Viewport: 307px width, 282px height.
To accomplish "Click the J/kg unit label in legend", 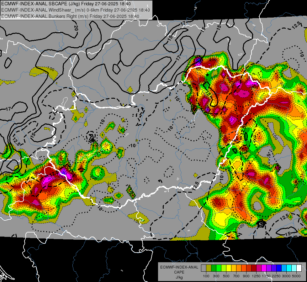I will (x=179, y=278).
